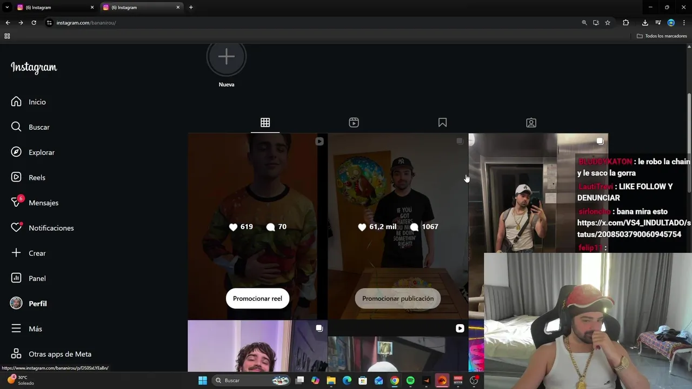The image size is (692, 389).
Task: Open Task View on taskbar
Action: click(x=300, y=380)
